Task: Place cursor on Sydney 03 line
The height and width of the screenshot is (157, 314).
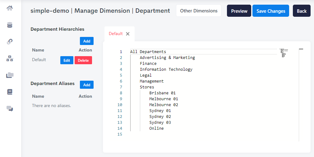Action: pyautogui.click(x=160, y=123)
